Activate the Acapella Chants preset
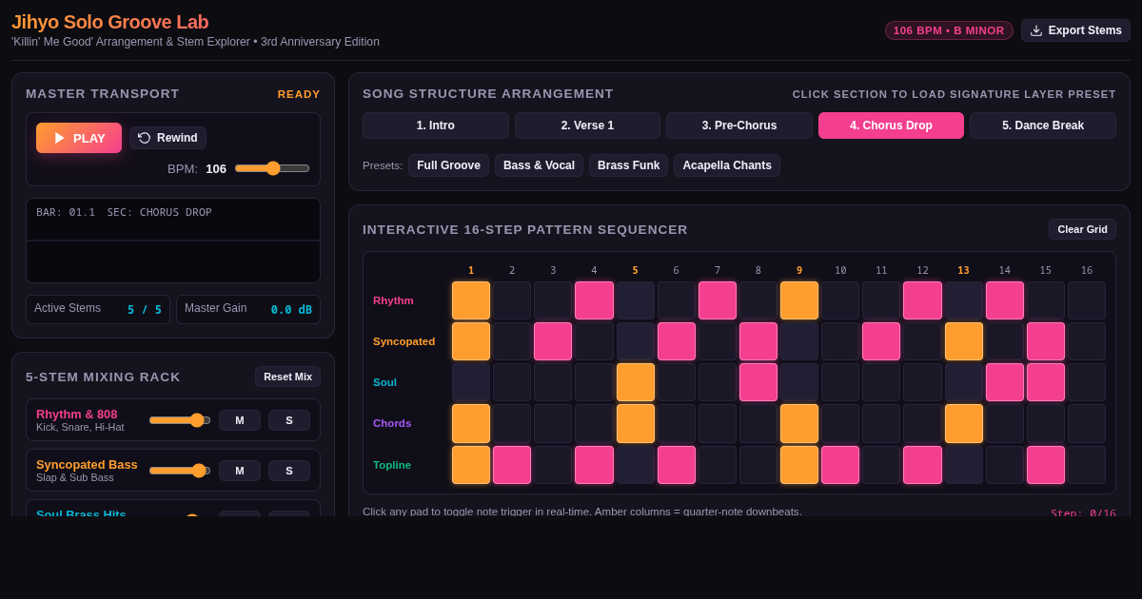 coord(727,165)
